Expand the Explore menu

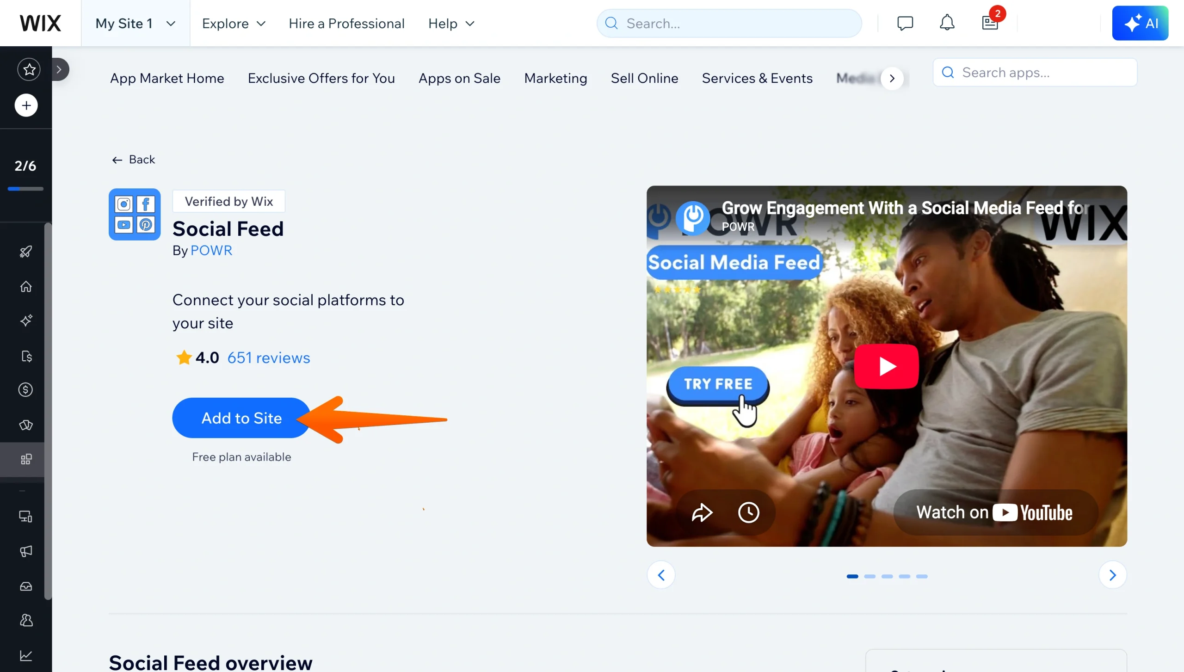click(234, 24)
